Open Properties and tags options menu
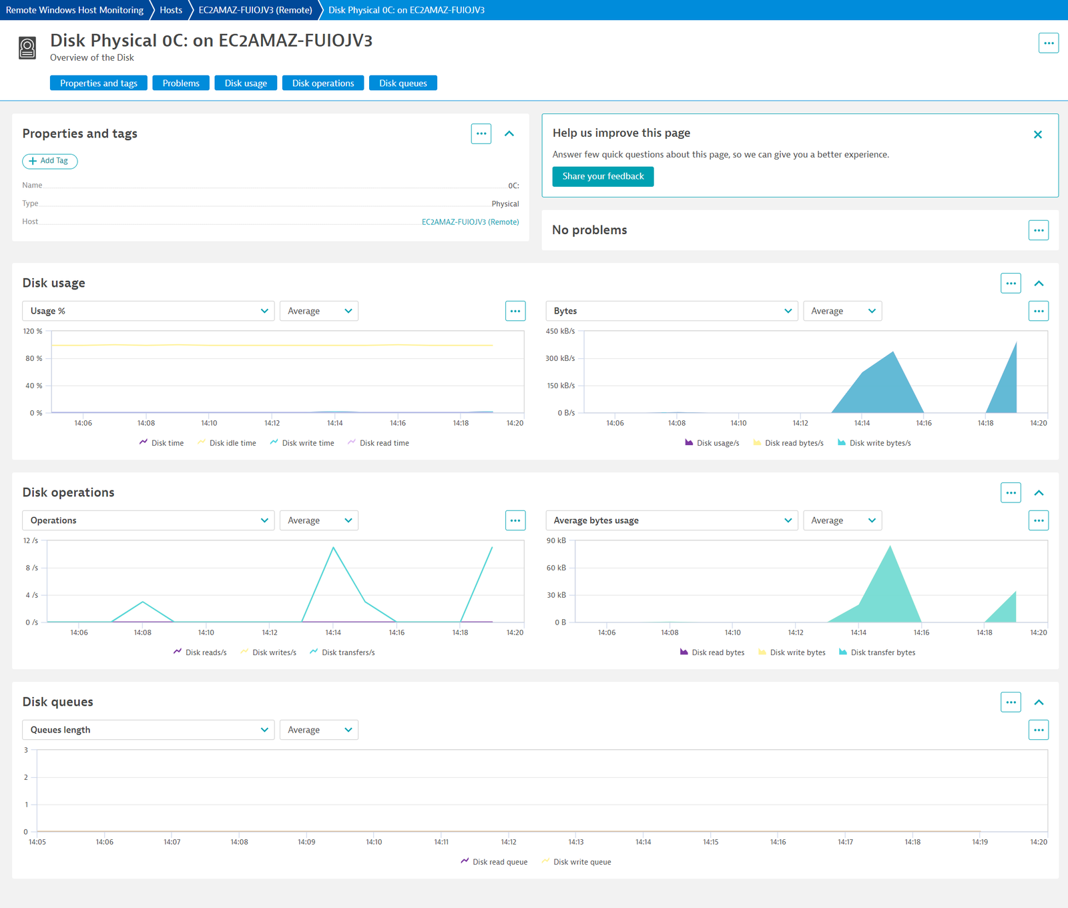1068x908 pixels. [481, 133]
